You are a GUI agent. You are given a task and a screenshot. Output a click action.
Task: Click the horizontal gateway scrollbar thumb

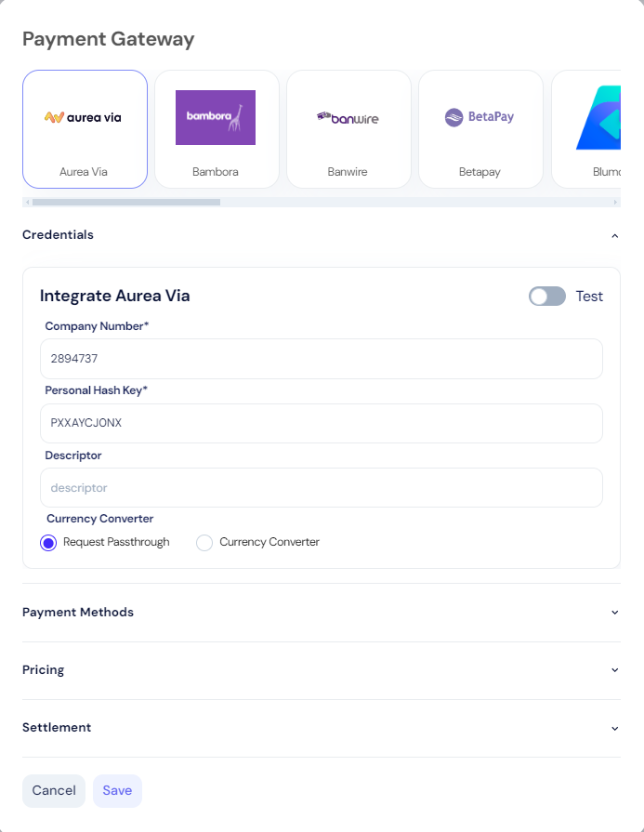126,202
